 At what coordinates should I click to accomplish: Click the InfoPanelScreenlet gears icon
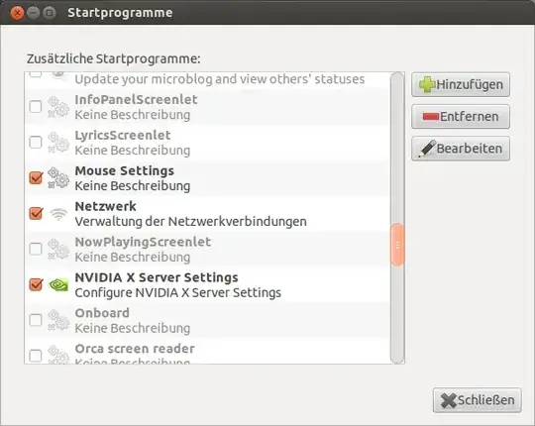[x=58, y=107]
